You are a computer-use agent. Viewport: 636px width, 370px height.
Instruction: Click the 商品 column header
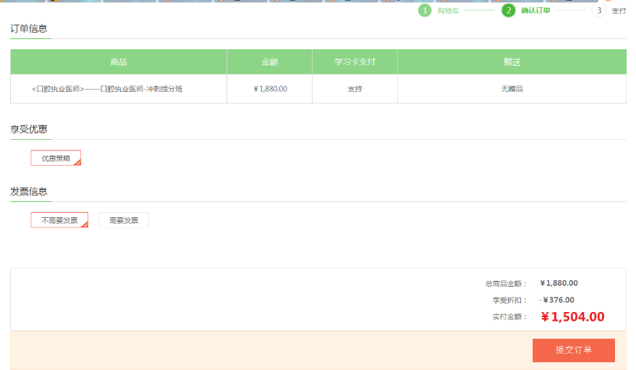point(119,62)
